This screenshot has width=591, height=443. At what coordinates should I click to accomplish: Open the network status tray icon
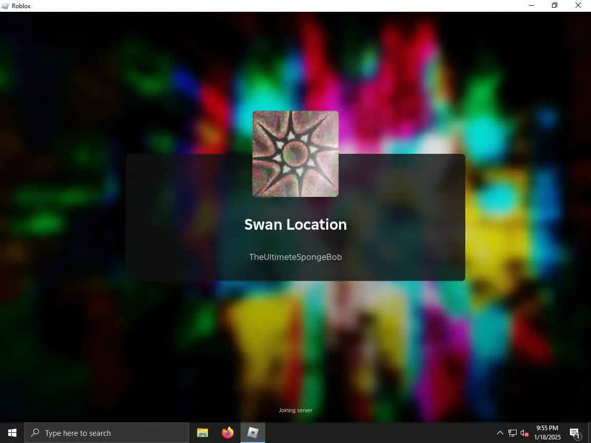pos(512,433)
